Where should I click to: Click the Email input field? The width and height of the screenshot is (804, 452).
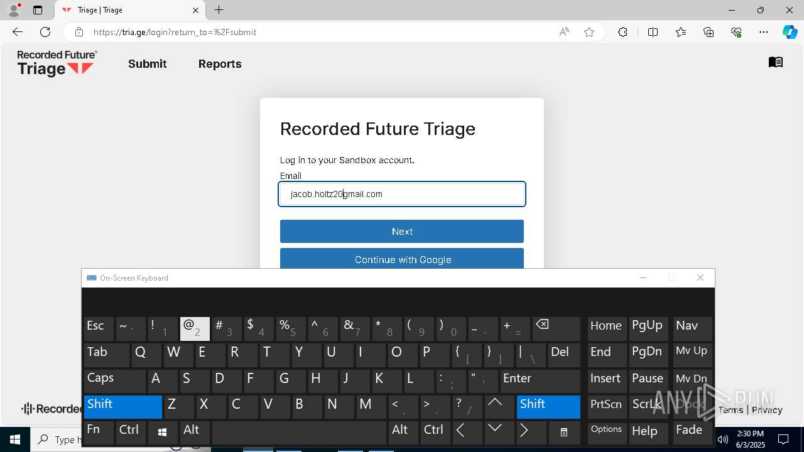coord(402,194)
